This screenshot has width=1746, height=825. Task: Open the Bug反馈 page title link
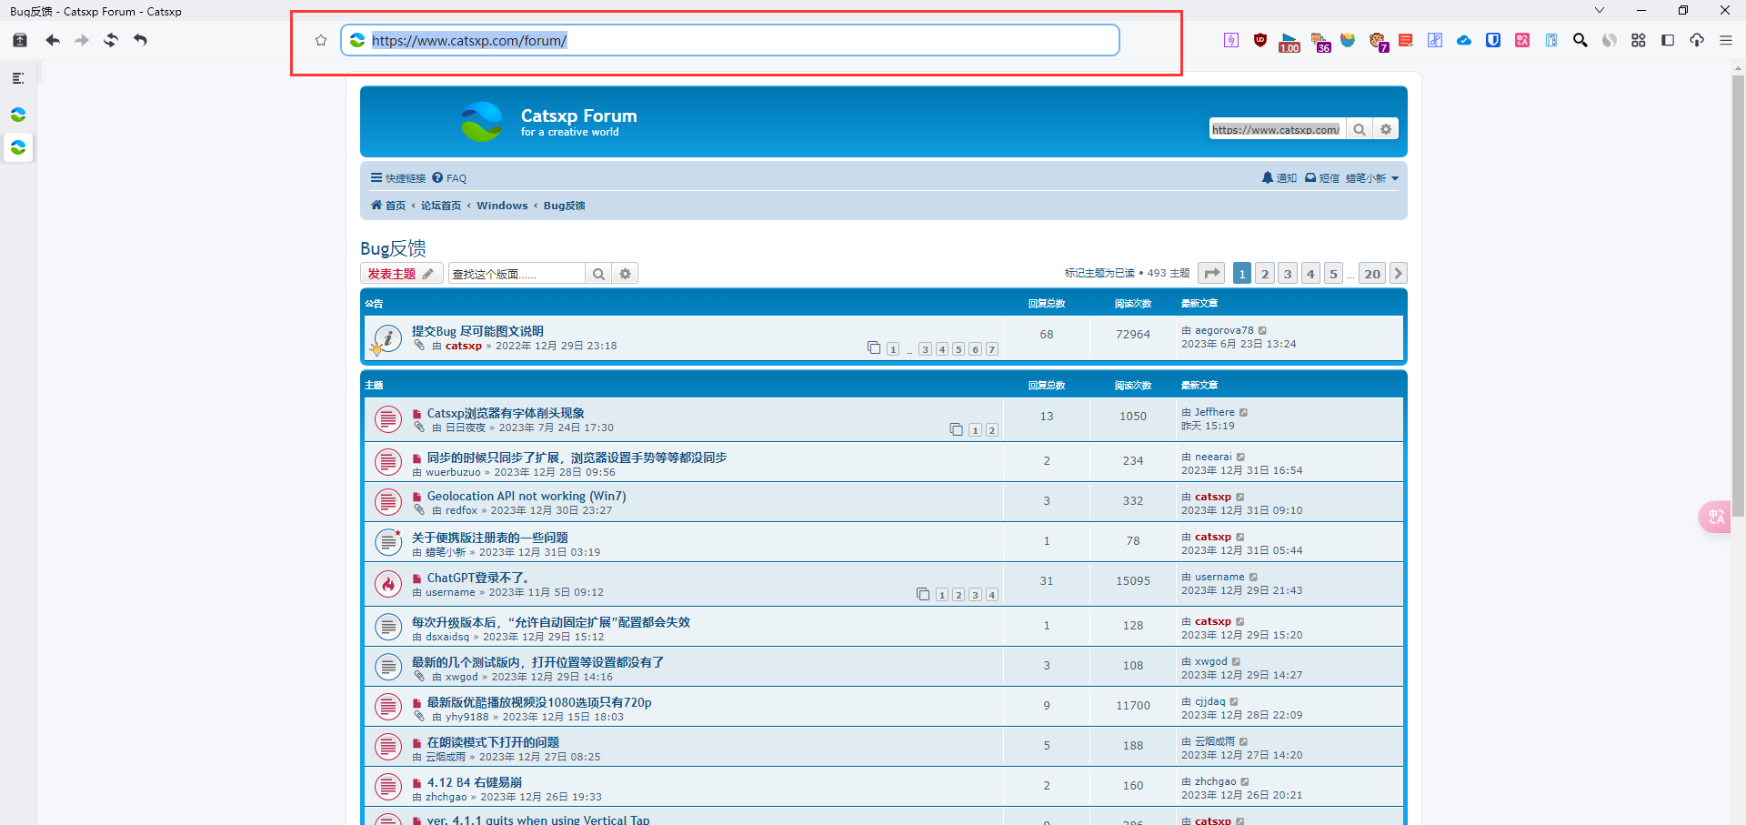click(393, 248)
